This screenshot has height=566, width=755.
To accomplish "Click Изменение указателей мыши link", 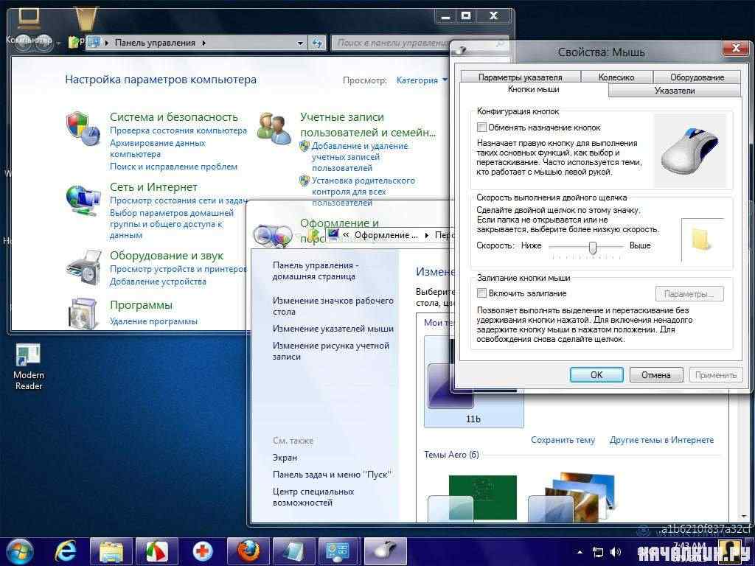I will (333, 329).
